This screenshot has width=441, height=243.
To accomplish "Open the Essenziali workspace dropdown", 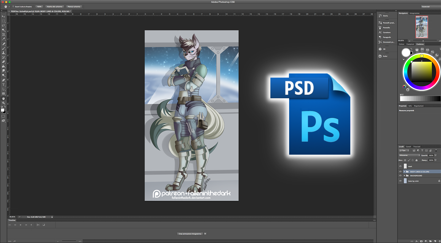I will click(x=431, y=7).
